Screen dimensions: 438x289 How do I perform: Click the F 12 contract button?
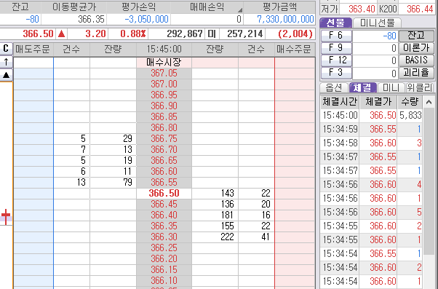click(336, 60)
